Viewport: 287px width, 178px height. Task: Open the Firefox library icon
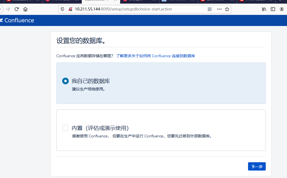click(264, 9)
